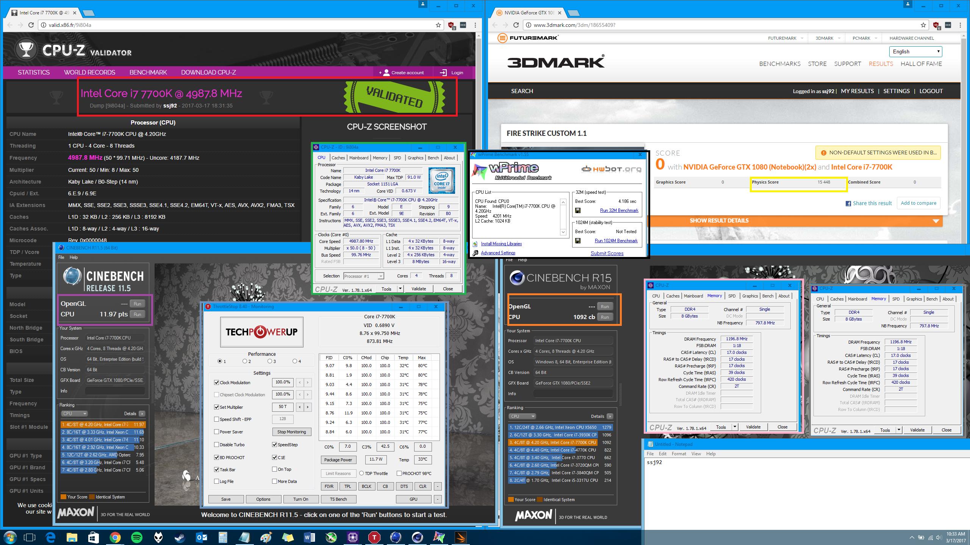Open the CPU ranking dropdown in Cinebench R15
The width and height of the screenshot is (970, 545).
tap(522, 416)
